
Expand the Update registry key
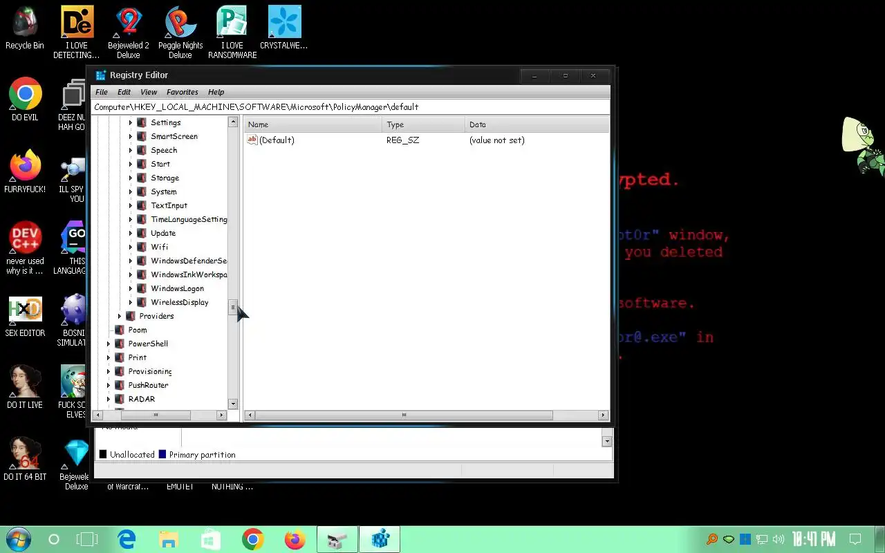[131, 233]
